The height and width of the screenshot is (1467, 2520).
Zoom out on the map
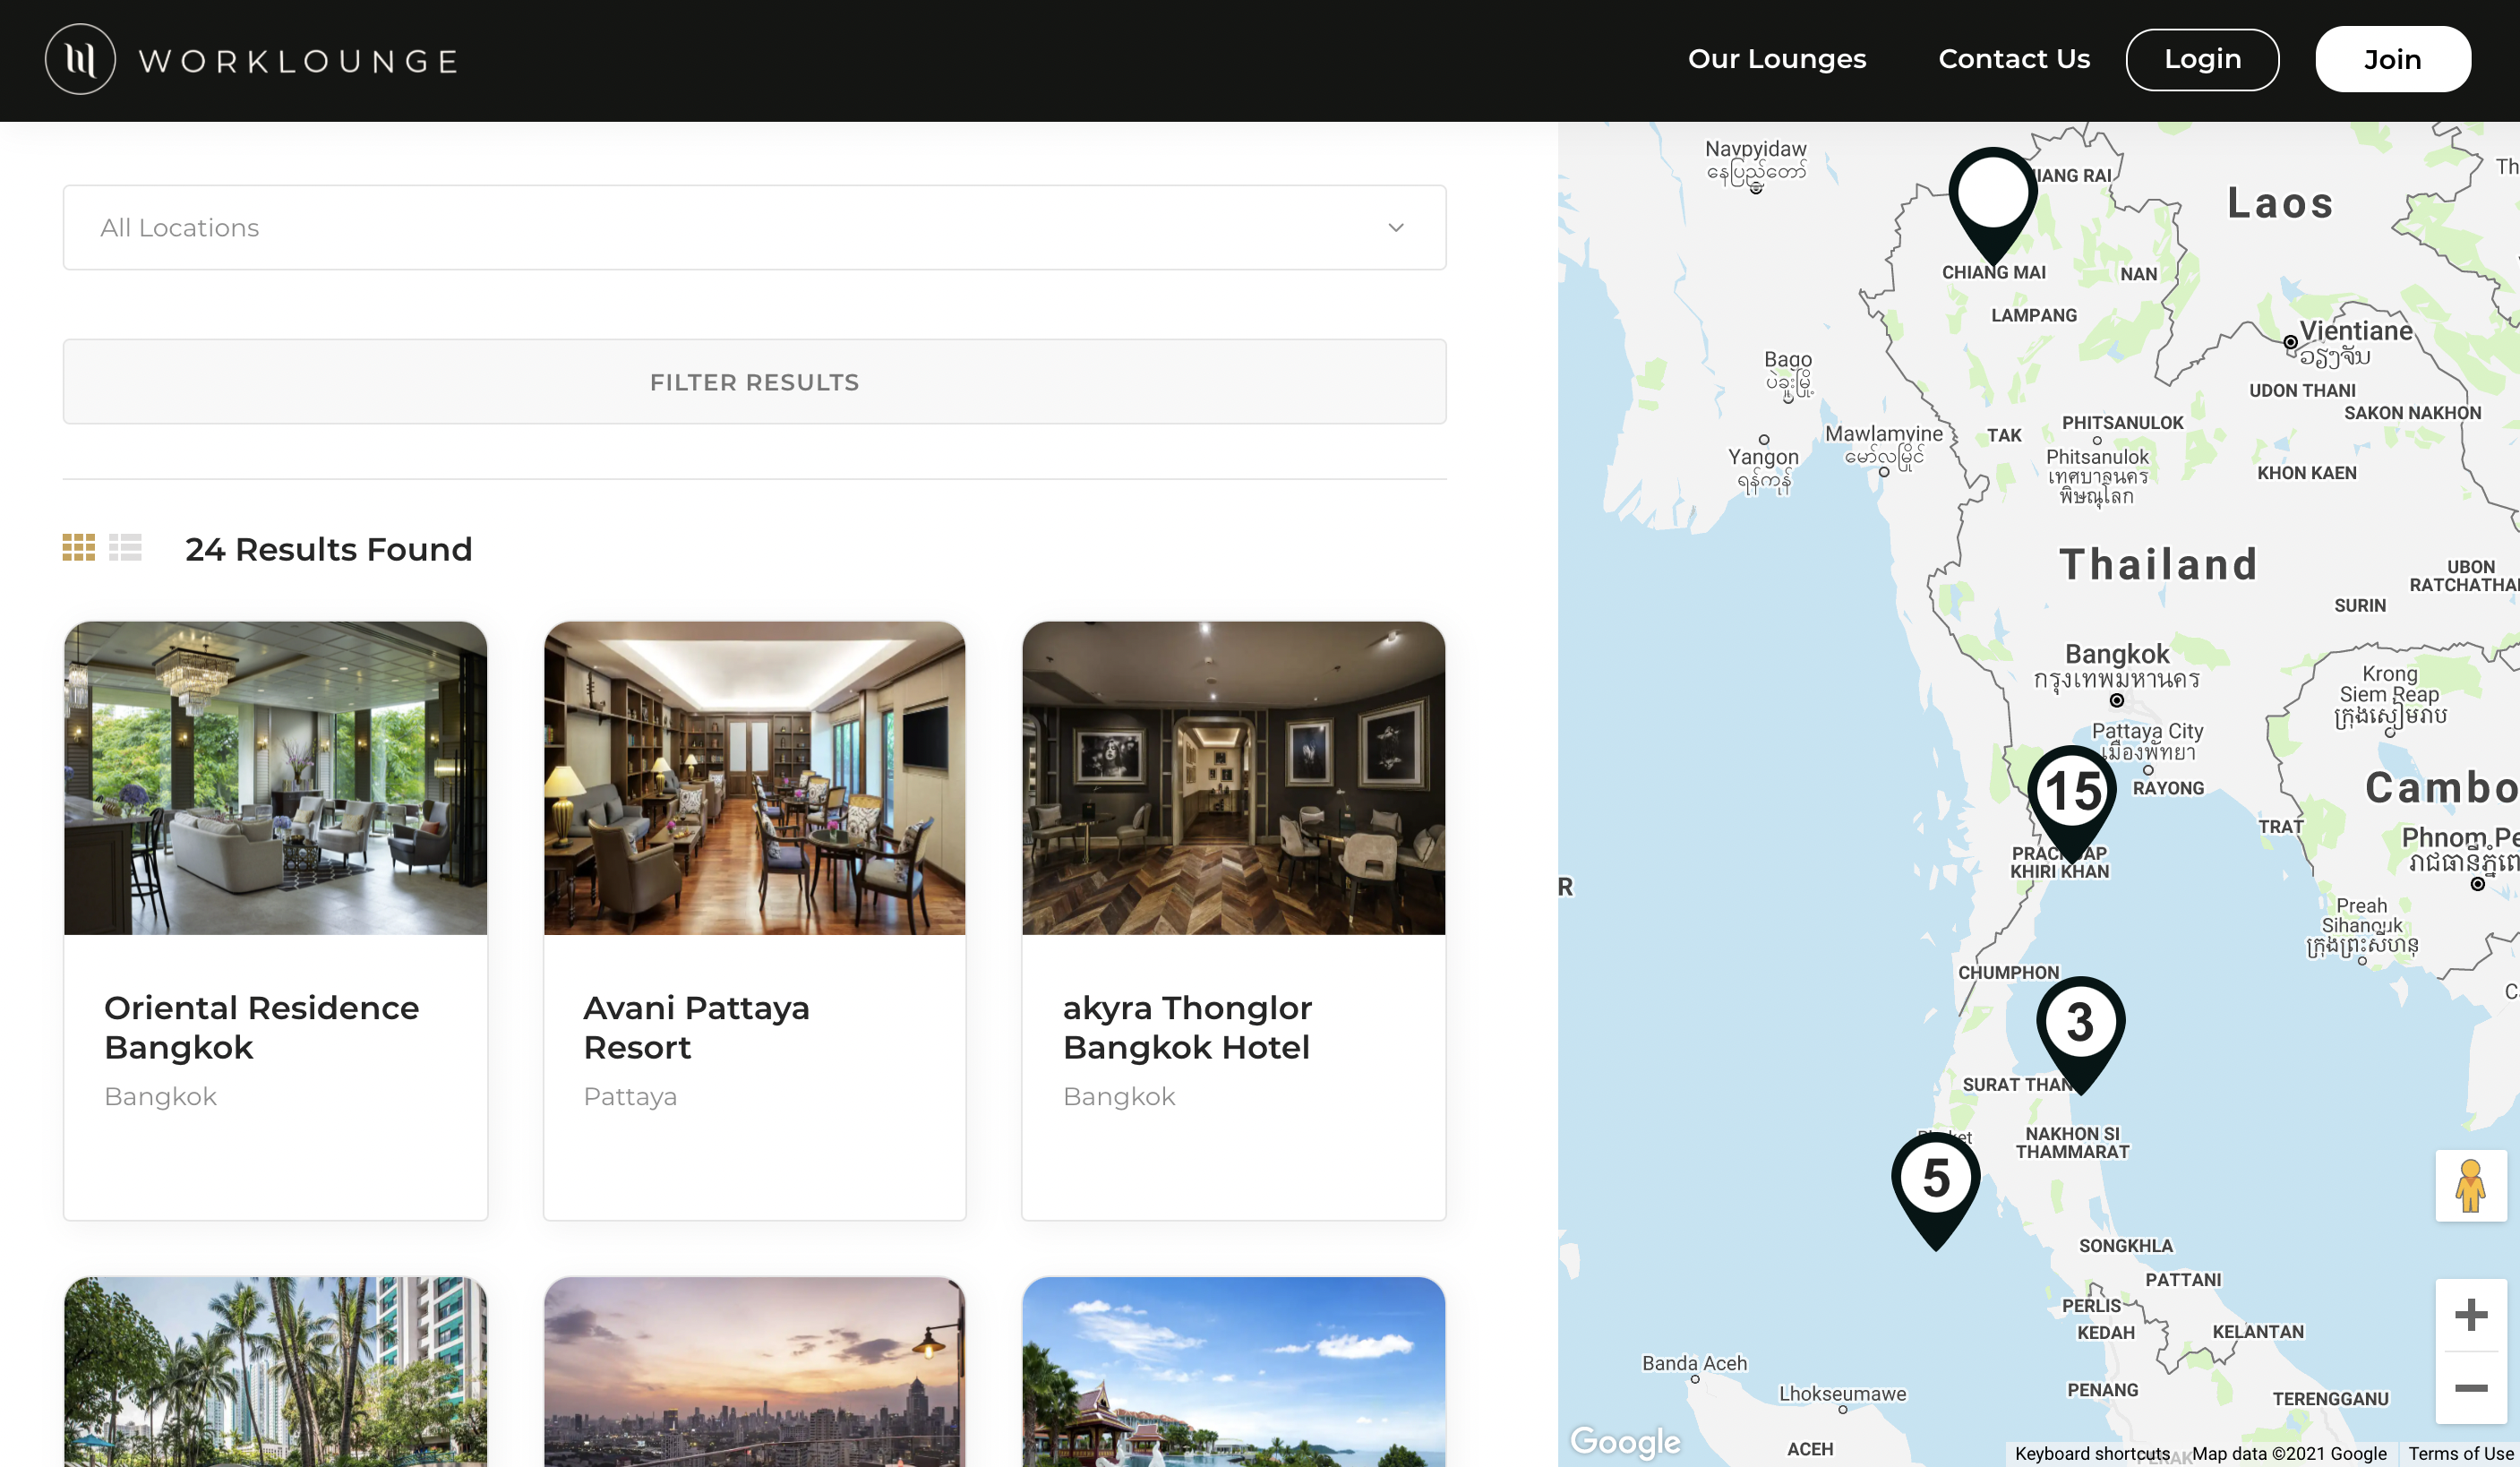[2470, 1388]
